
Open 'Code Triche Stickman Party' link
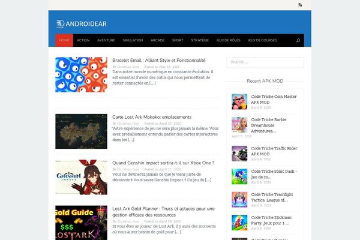pyautogui.click(x=271, y=220)
